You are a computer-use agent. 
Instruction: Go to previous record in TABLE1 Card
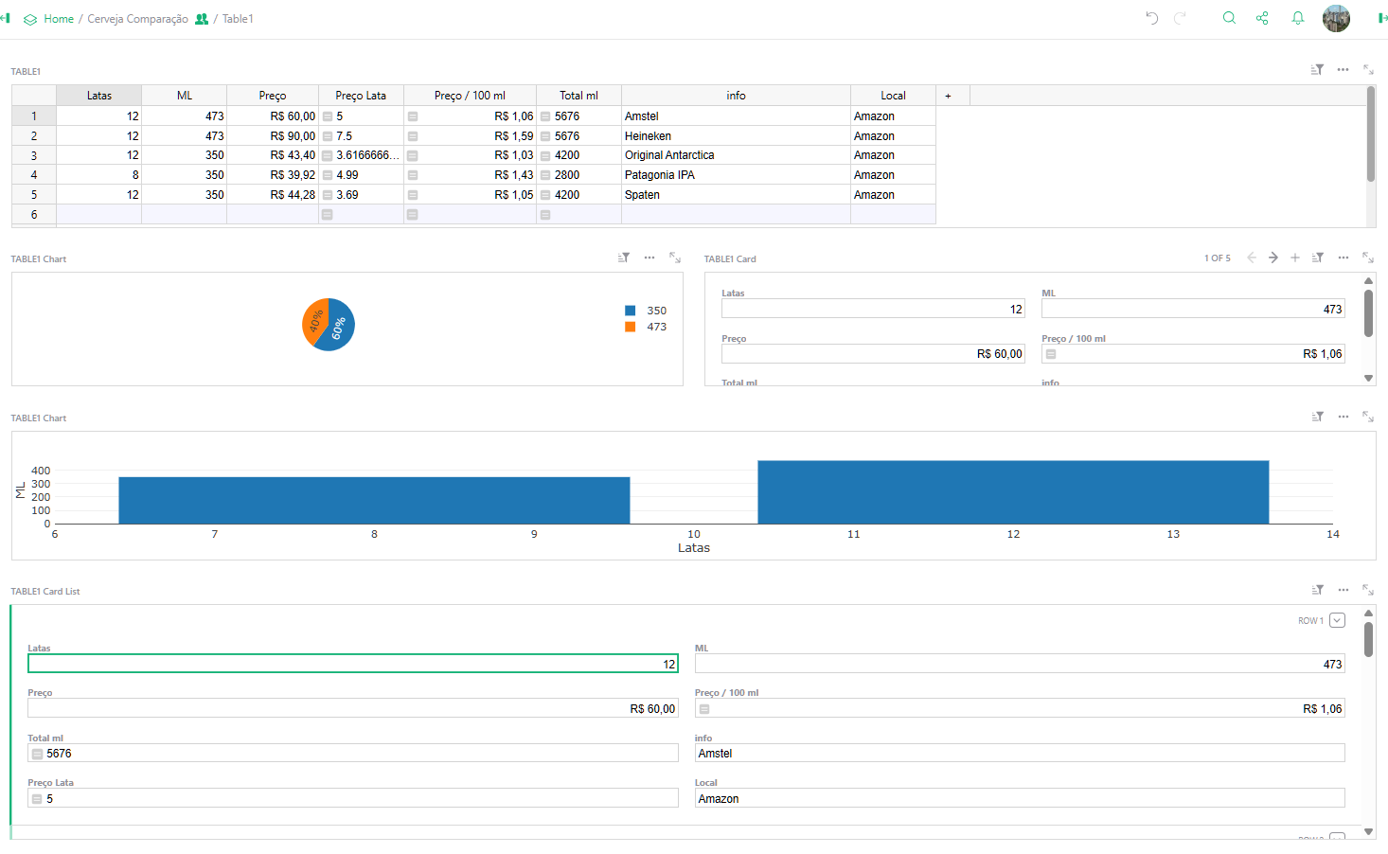tap(1252, 258)
